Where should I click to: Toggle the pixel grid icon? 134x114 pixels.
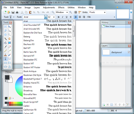click(76, 12)
